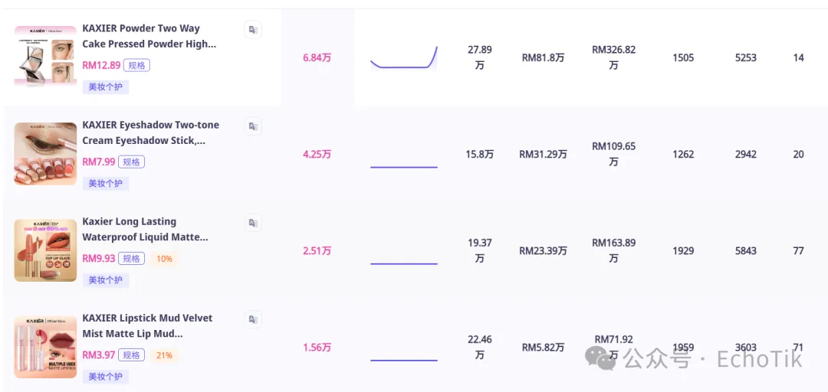Expand 规格 specs next to RM12.89
This screenshot has height=392, width=828.
click(x=136, y=66)
